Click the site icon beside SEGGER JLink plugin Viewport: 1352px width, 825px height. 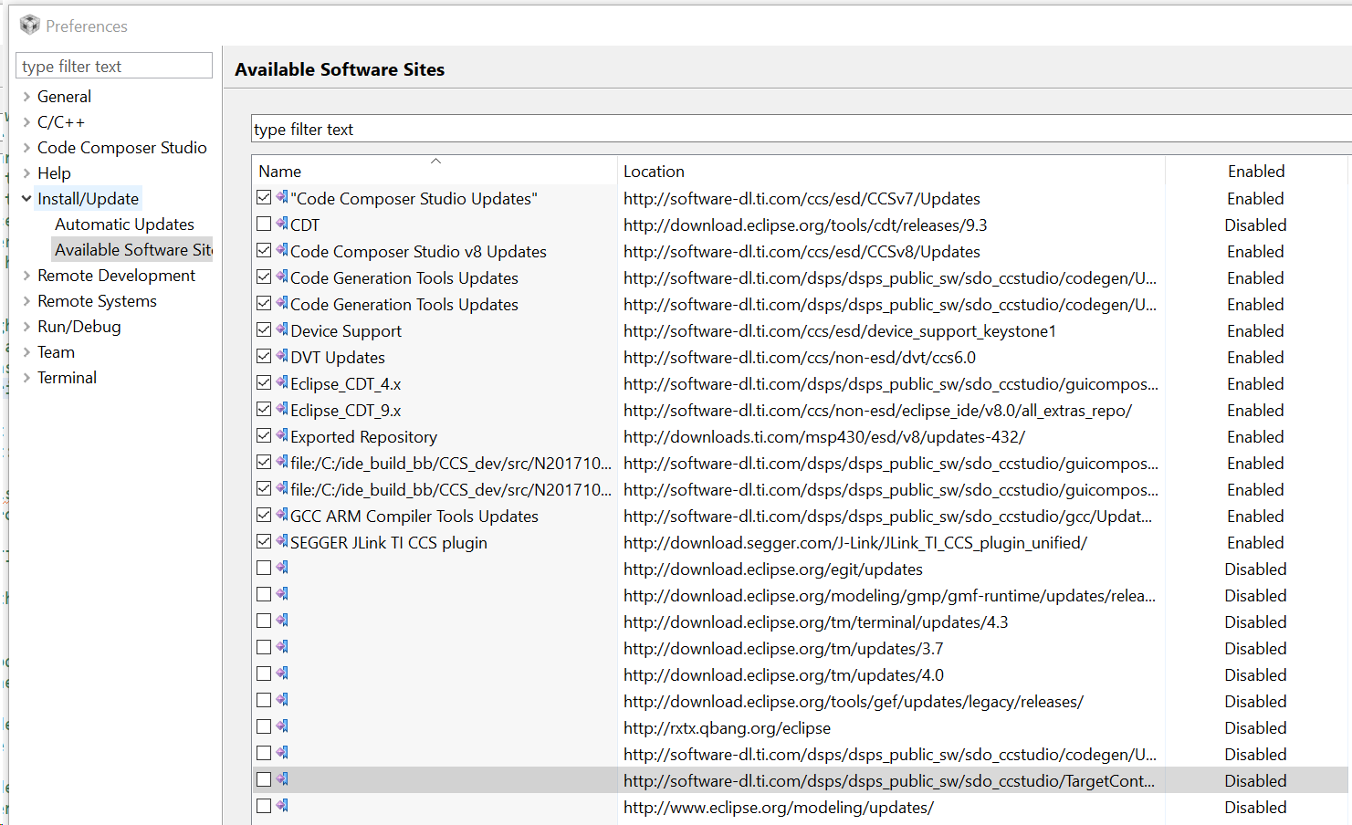[x=282, y=541]
